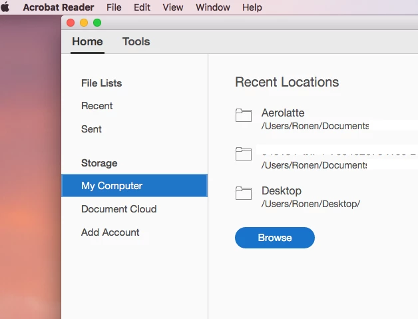
Task: Open the View menu
Action: [173, 7]
